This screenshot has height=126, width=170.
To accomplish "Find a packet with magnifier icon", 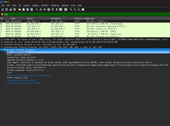I will click(x=37, y=9).
